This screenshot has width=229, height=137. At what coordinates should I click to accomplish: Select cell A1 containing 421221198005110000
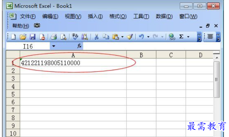click(73, 63)
